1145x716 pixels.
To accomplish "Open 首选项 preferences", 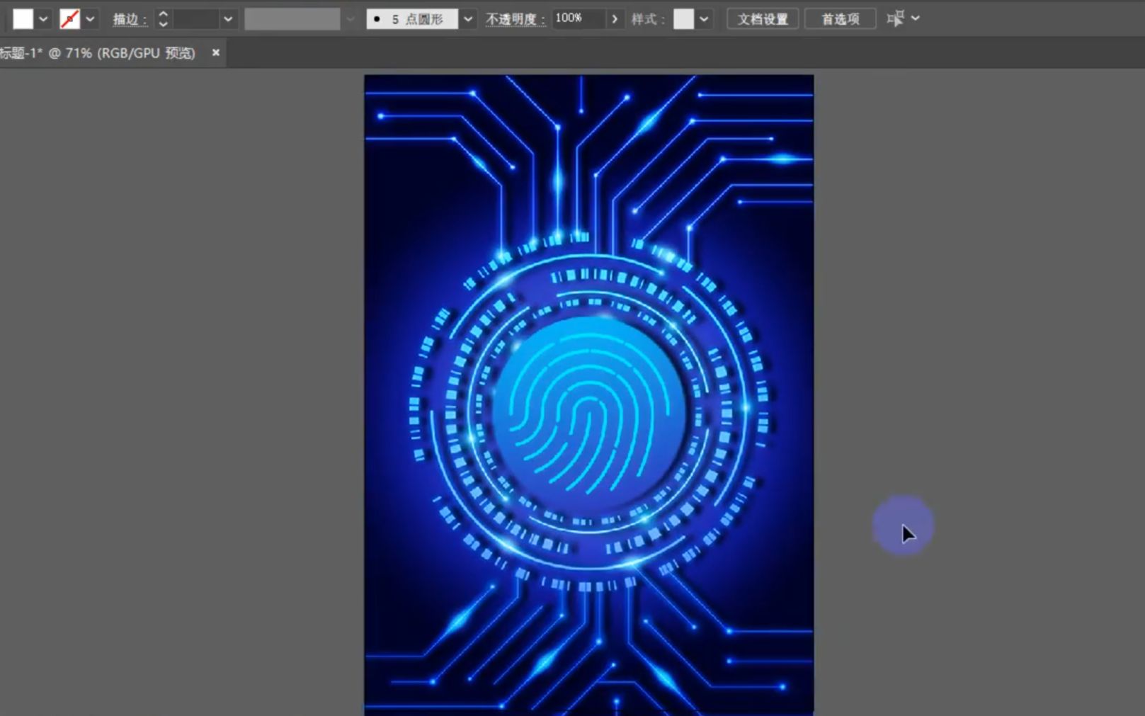I will (840, 18).
